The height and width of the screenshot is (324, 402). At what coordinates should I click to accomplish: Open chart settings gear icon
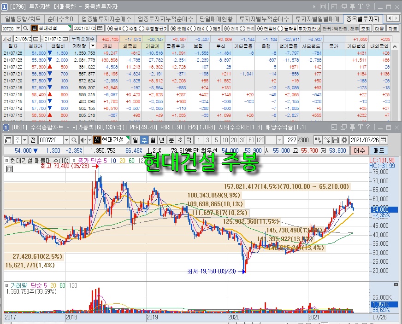[344, 140]
